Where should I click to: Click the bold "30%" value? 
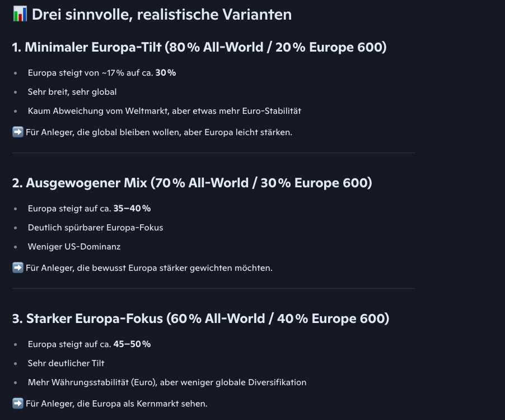(166, 73)
